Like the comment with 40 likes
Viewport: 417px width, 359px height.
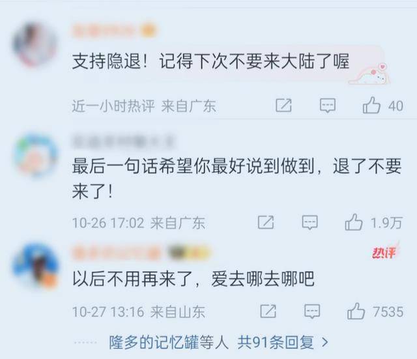click(371, 106)
